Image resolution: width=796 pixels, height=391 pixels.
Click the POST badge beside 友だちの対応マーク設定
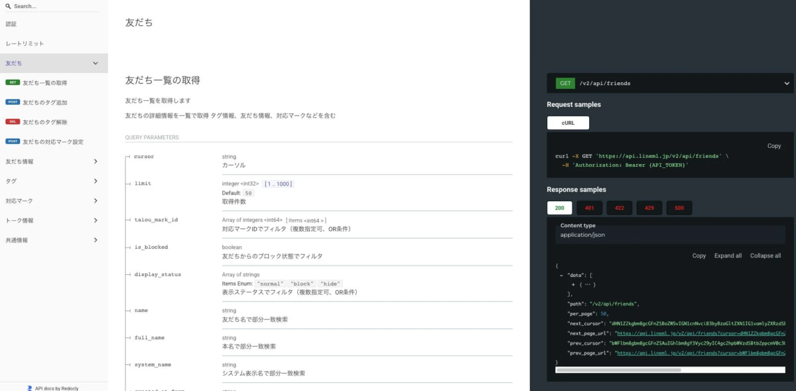(x=14, y=141)
